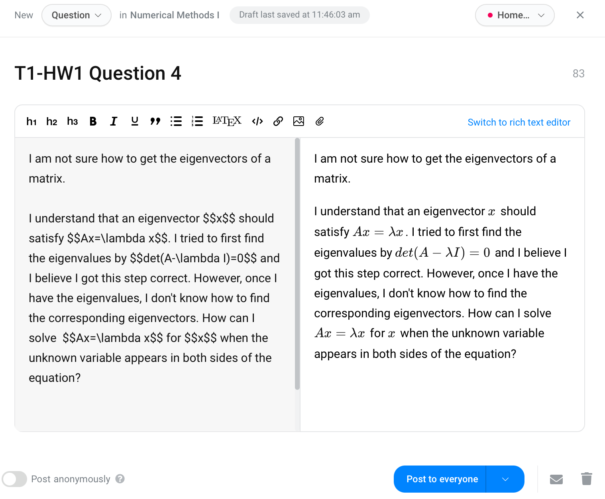The width and height of the screenshot is (605, 499).
Task: Open the Home category dropdown
Action: (x=515, y=15)
